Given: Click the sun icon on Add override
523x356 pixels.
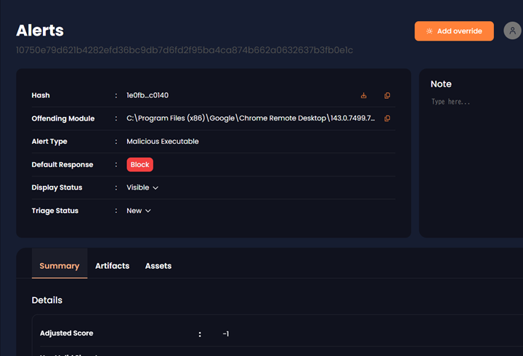Looking at the screenshot, I should (x=429, y=31).
